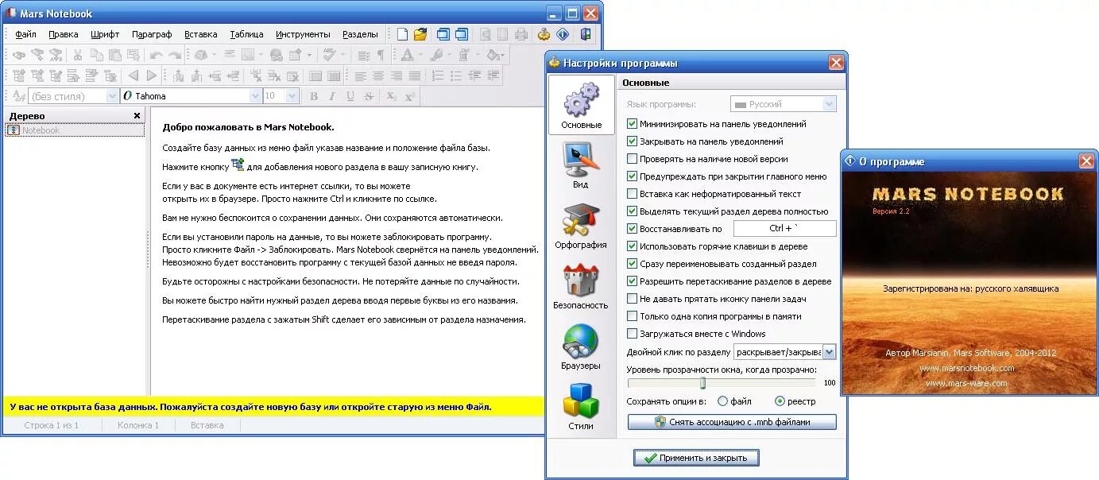Click the printer icon in main toolbar
This screenshot has width=1099, height=480.
tap(521, 34)
